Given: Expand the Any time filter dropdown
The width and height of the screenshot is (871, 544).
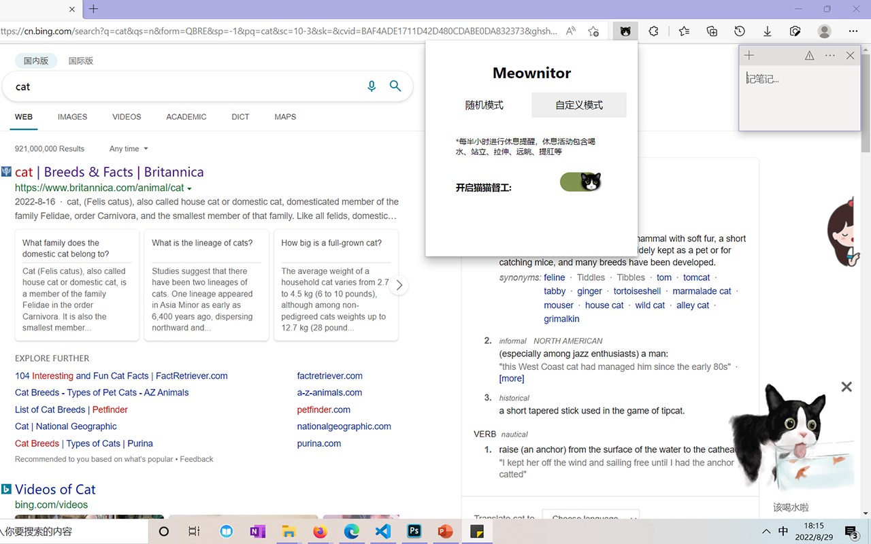Looking at the screenshot, I should pyautogui.click(x=129, y=149).
